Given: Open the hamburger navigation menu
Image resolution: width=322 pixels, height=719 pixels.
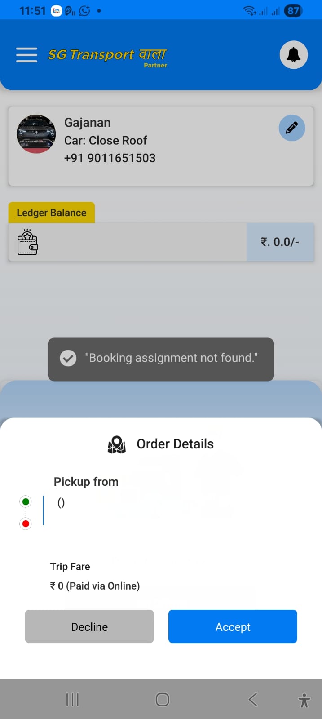Looking at the screenshot, I should (27, 55).
